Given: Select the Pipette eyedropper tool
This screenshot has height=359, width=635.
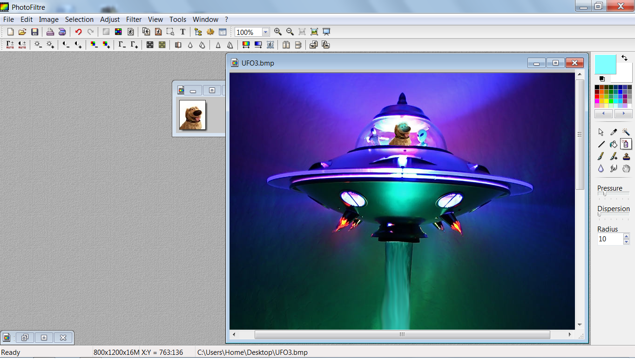Looking at the screenshot, I should click(x=614, y=132).
